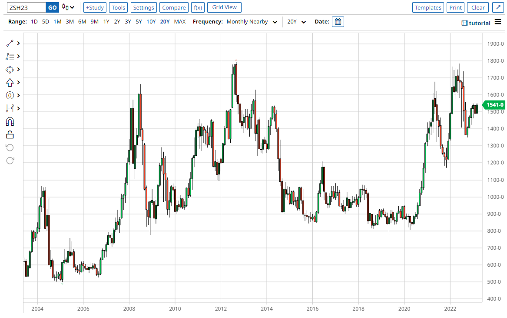Click the date picker calendar icon
Image resolution: width=507 pixels, height=318 pixels.
click(x=338, y=22)
